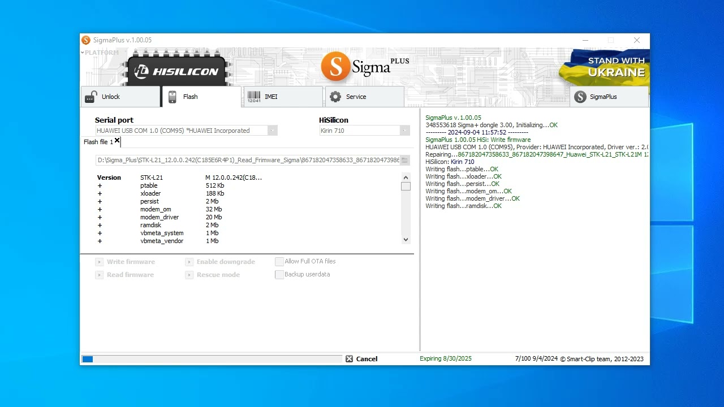The image size is (724, 407).
Task: Expand the ramdisk partition row plus
Action: click(x=100, y=225)
